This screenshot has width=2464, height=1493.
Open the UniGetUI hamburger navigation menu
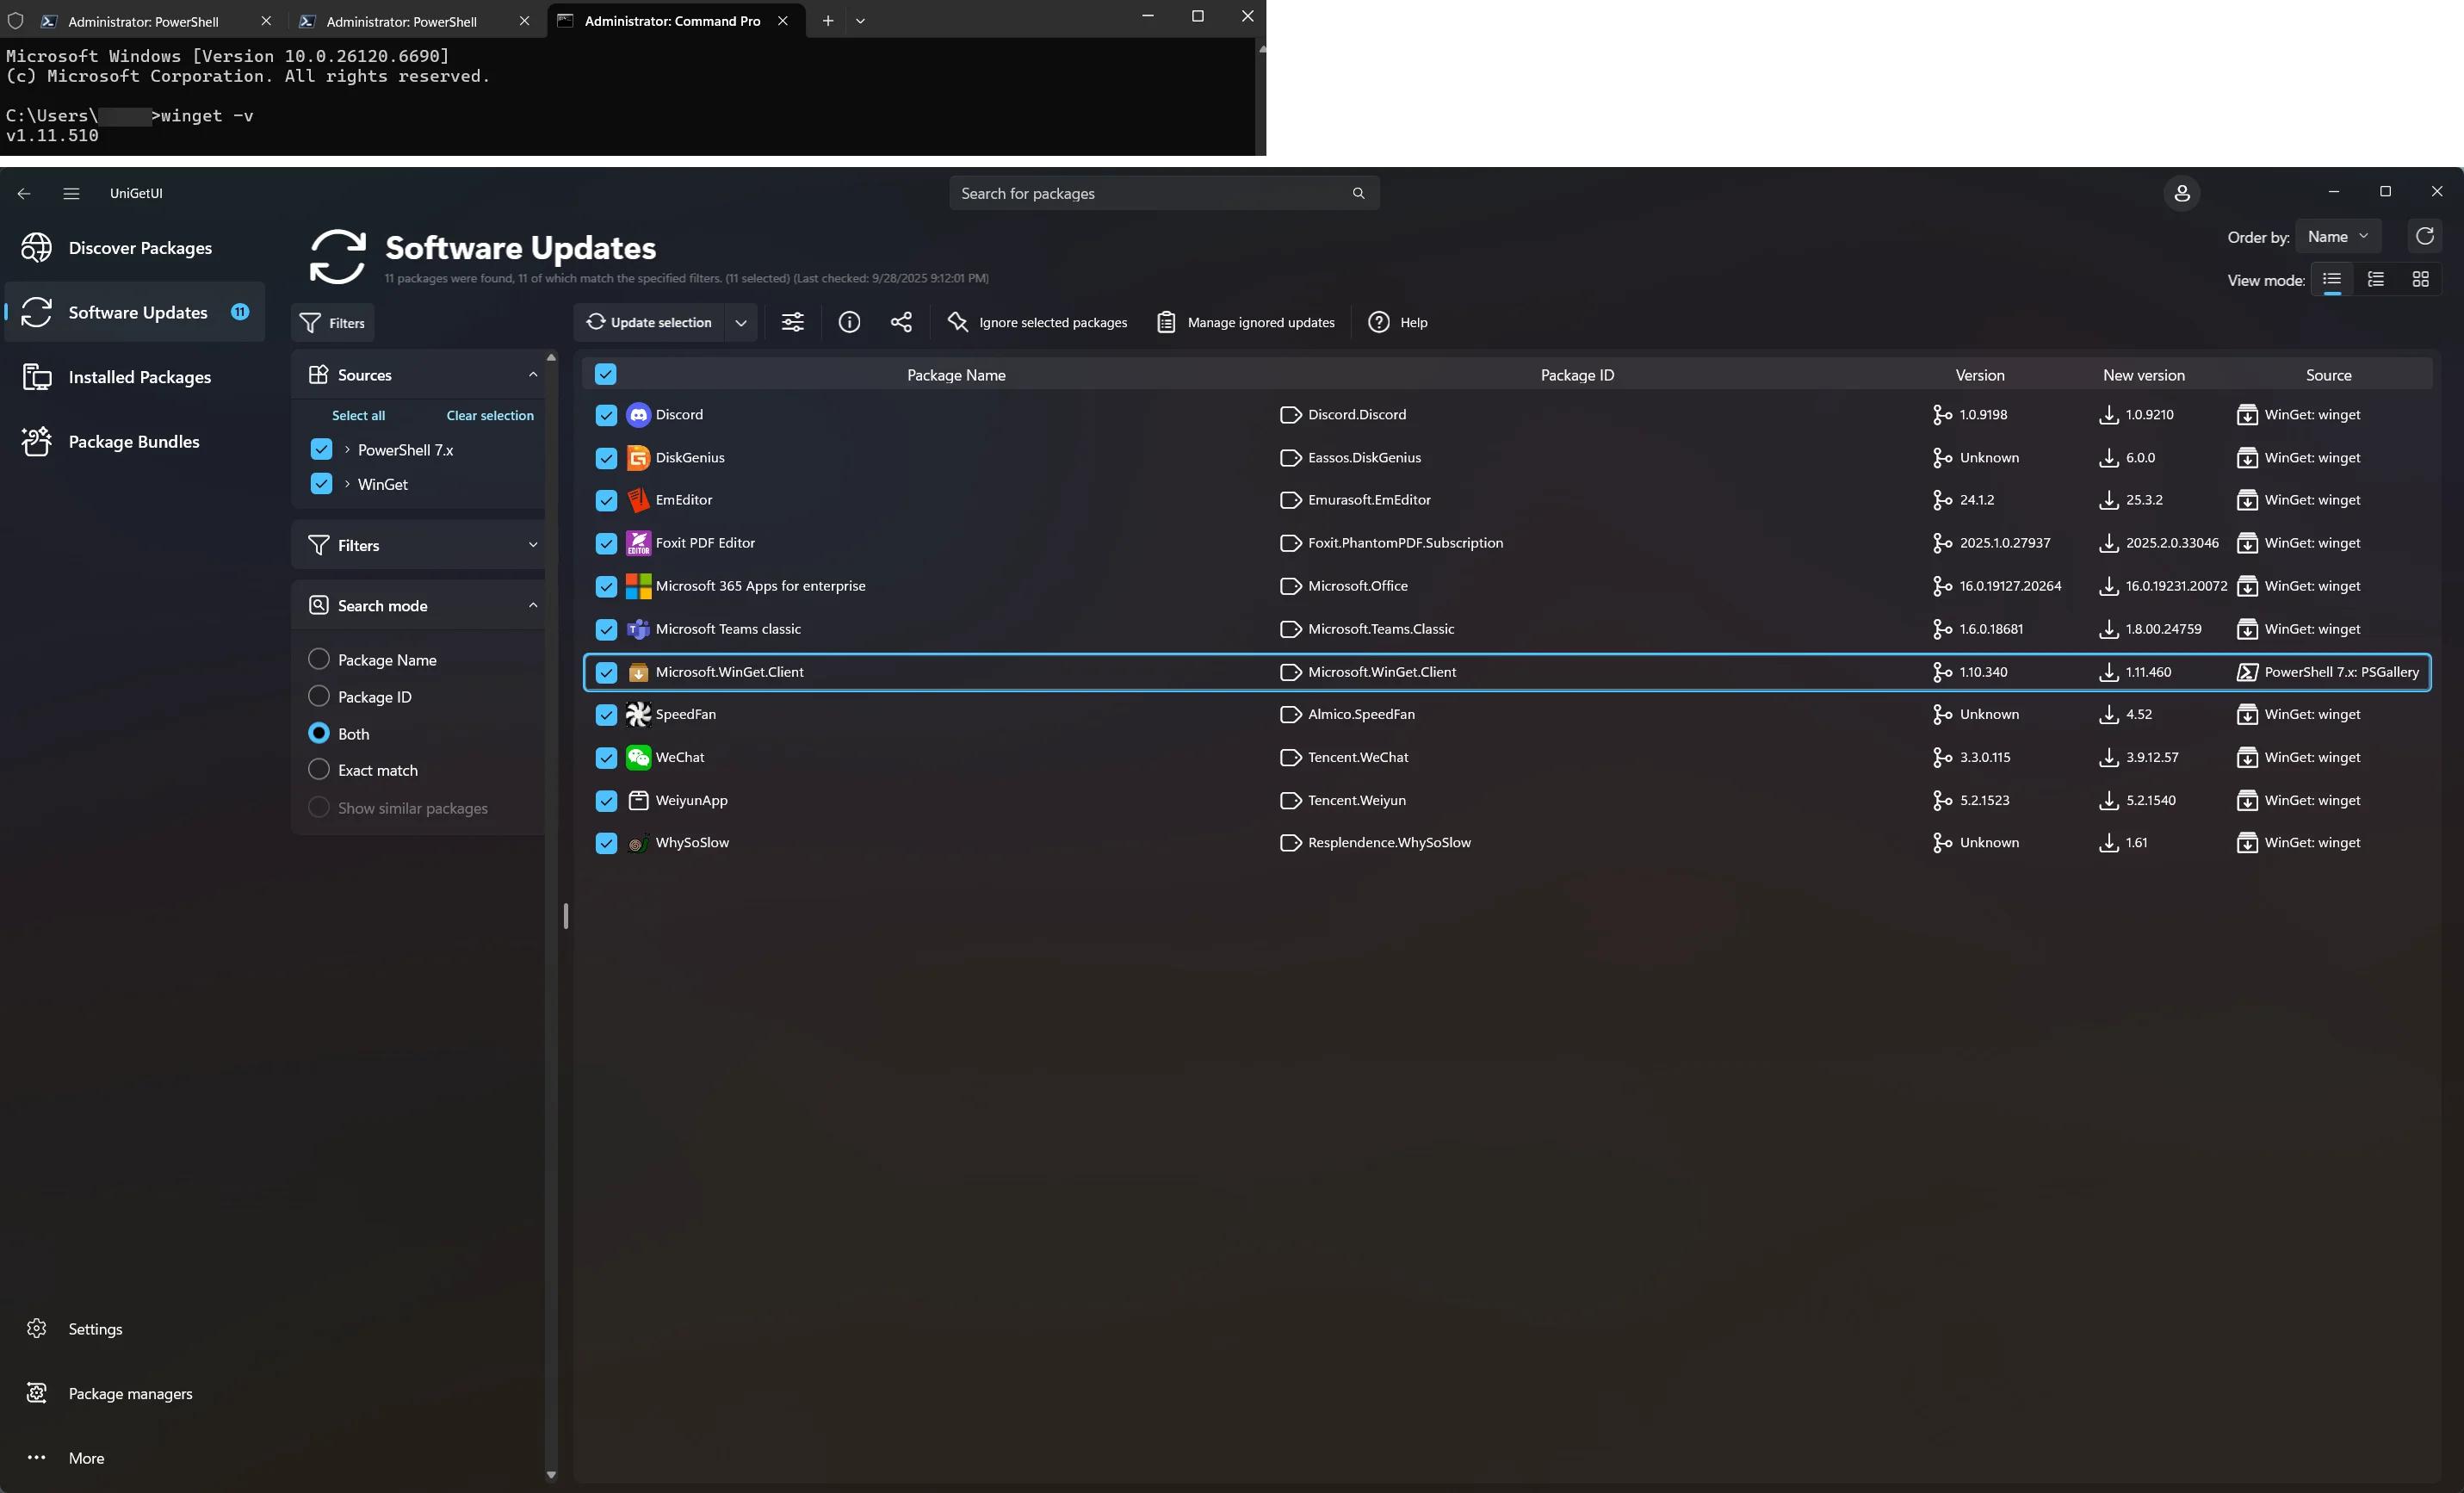[71, 193]
